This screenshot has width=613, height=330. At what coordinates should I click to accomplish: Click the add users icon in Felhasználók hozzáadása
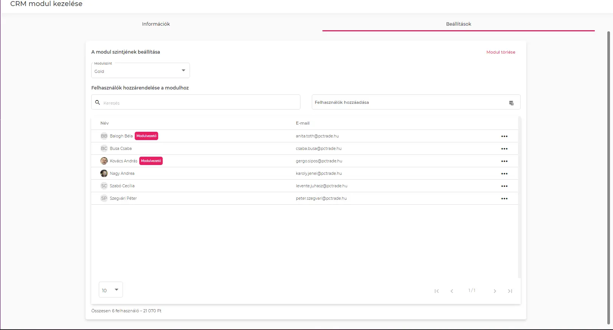click(x=511, y=103)
